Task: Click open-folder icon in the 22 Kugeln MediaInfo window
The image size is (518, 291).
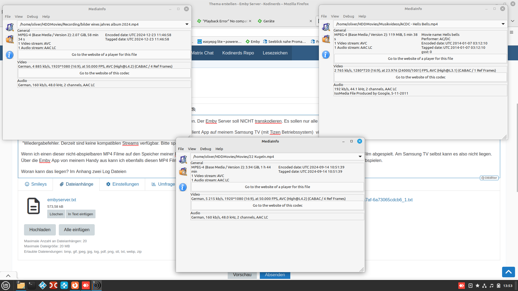Action: (183, 171)
